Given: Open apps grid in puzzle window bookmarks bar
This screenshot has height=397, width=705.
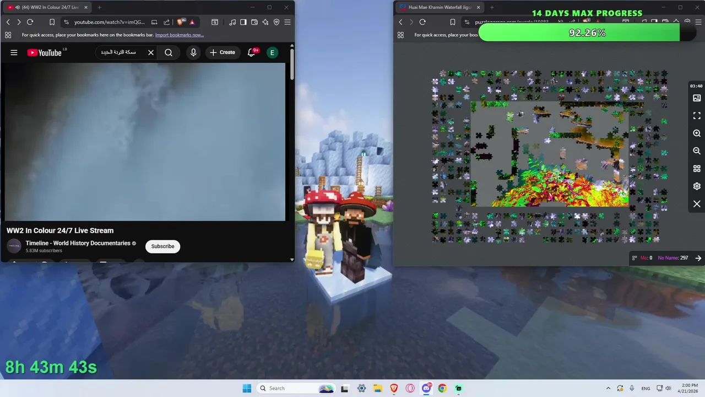Looking at the screenshot, I should [400, 35].
